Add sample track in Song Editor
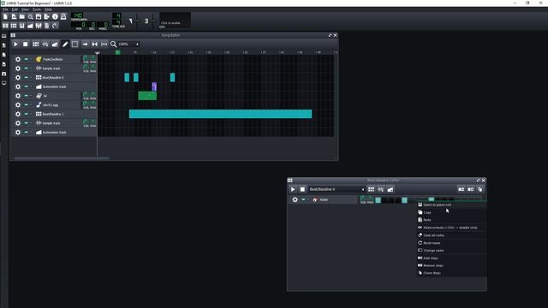The width and height of the screenshot is (548, 308). tap(45, 44)
